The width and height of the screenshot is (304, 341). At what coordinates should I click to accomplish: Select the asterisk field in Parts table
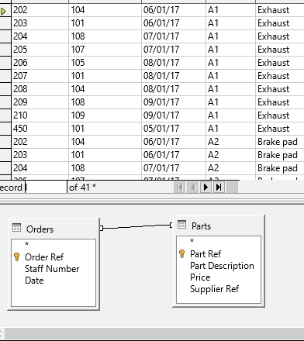pyautogui.click(x=192, y=241)
